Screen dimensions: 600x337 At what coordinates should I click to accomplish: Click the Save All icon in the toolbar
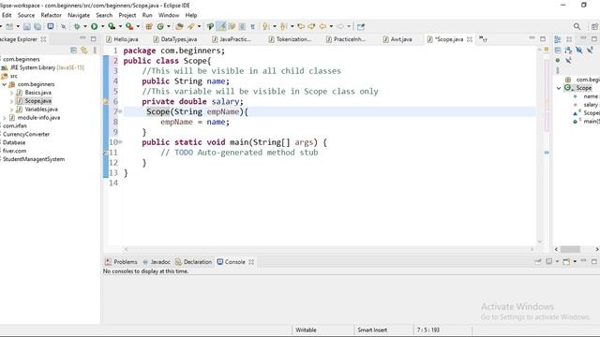(37, 26)
